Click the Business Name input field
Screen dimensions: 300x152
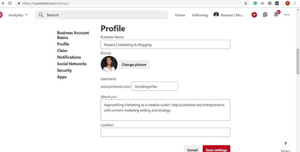[165, 45]
